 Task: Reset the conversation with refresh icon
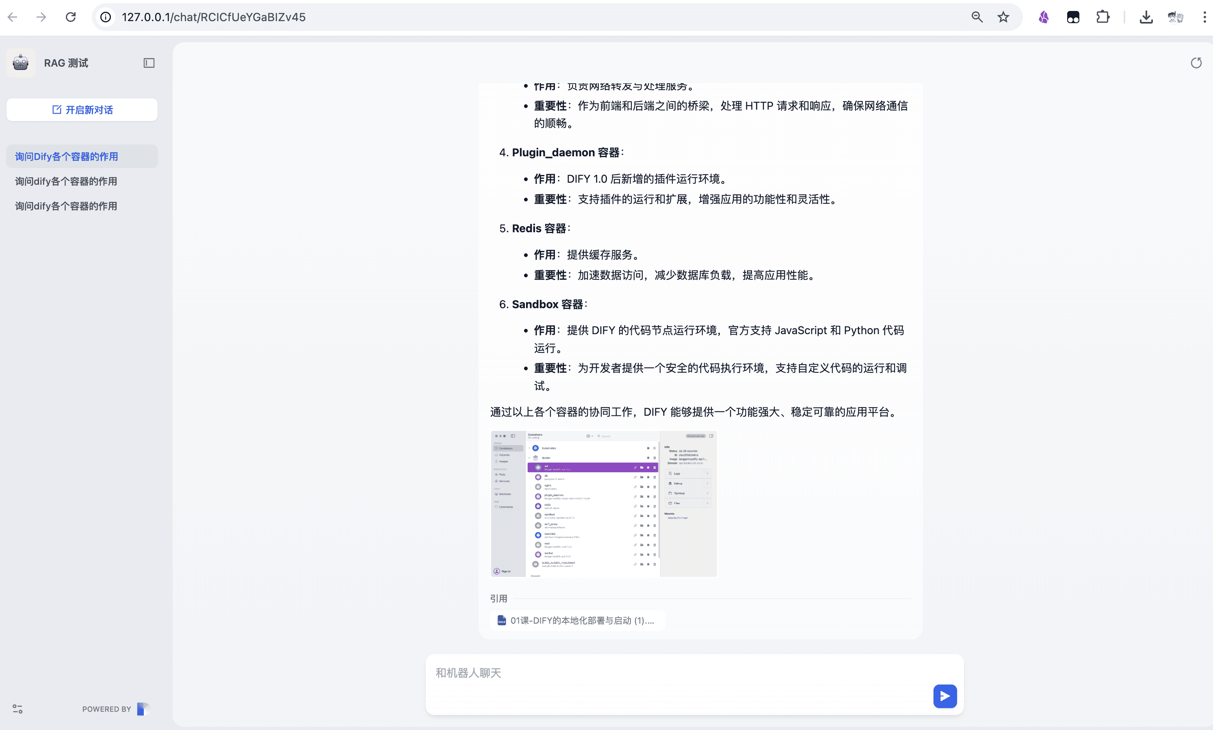(x=1196, y=63)
